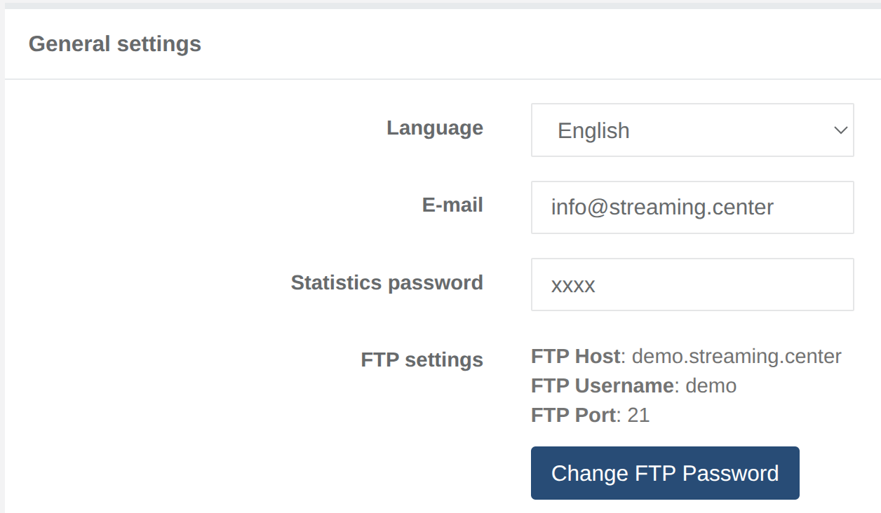Click the chevron arrow in the Language selector
Image resolution: width=881 pixels, height=513 pixels.
(840, 130)
